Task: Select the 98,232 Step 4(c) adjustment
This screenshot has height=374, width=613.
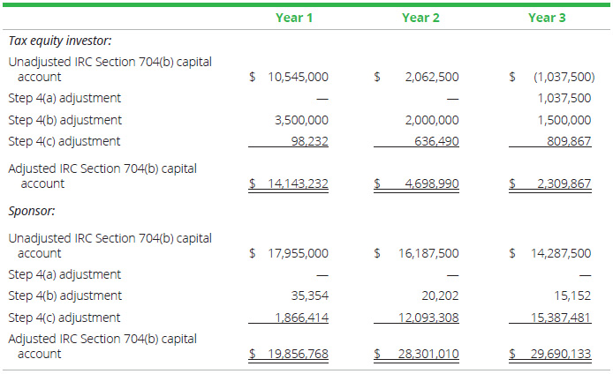Action: click(309, 141)
